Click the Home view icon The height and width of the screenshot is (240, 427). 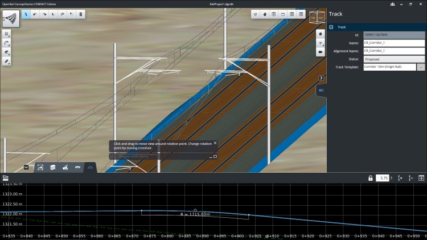(321, 33)
